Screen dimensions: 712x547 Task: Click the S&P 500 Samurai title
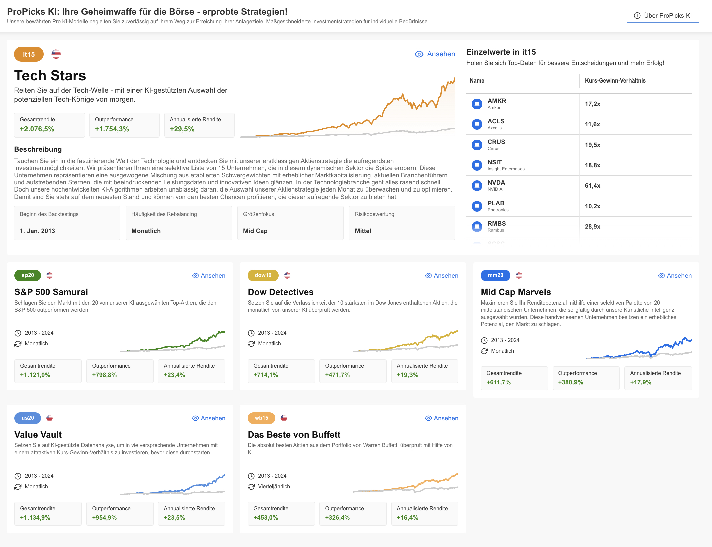click(x=51, y=292)
